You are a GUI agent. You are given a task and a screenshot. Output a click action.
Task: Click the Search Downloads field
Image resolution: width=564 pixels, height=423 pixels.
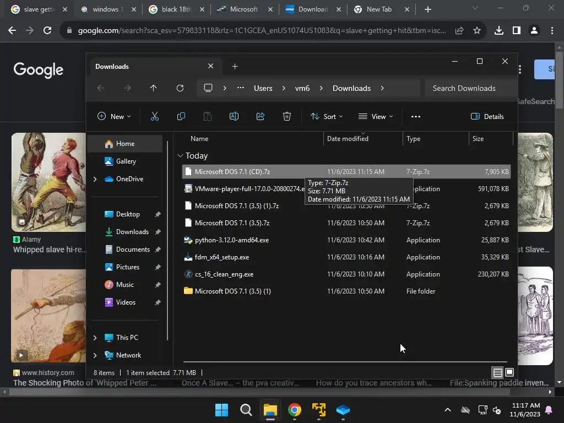click(x=470, y=88)
